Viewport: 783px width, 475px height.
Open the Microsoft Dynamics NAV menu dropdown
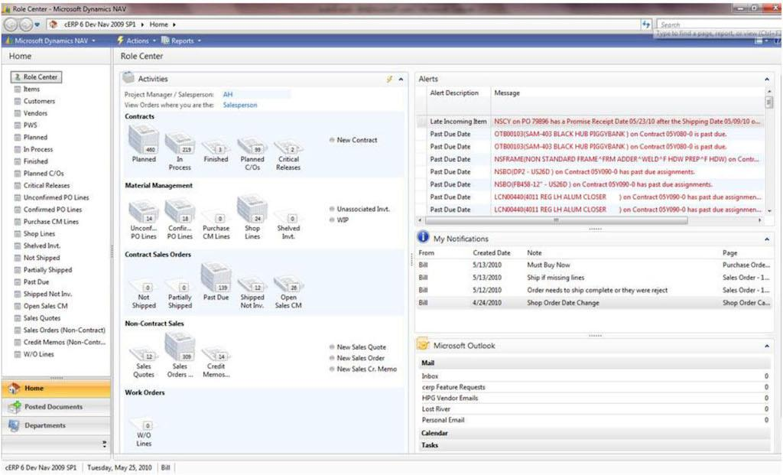[x=50, y=41]
